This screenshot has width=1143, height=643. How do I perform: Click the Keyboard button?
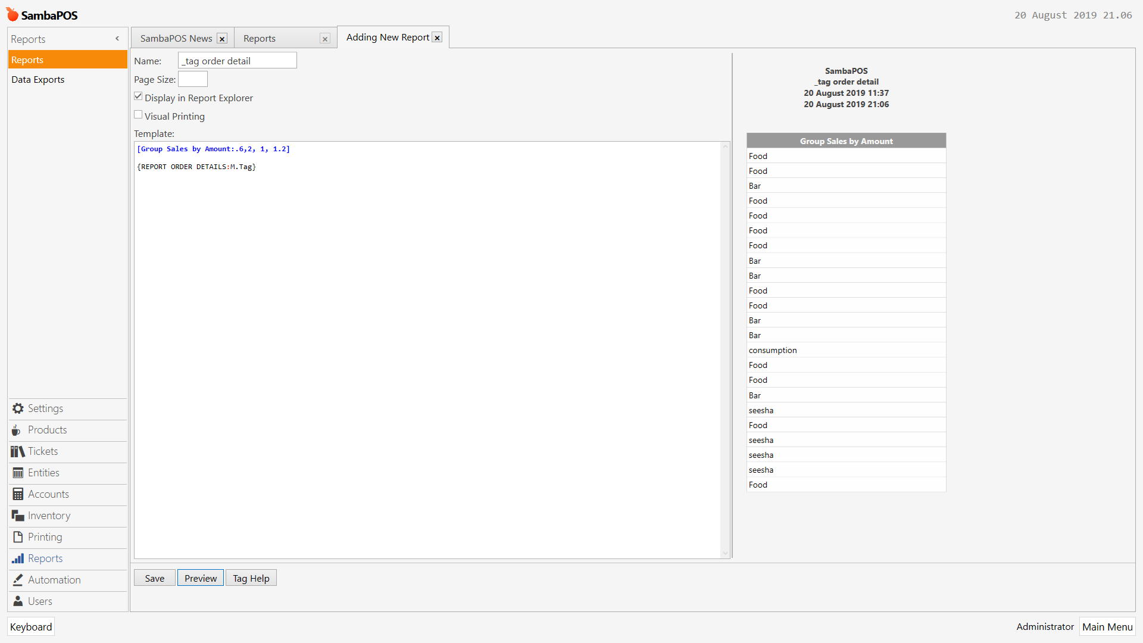click(x=31, y=627)
